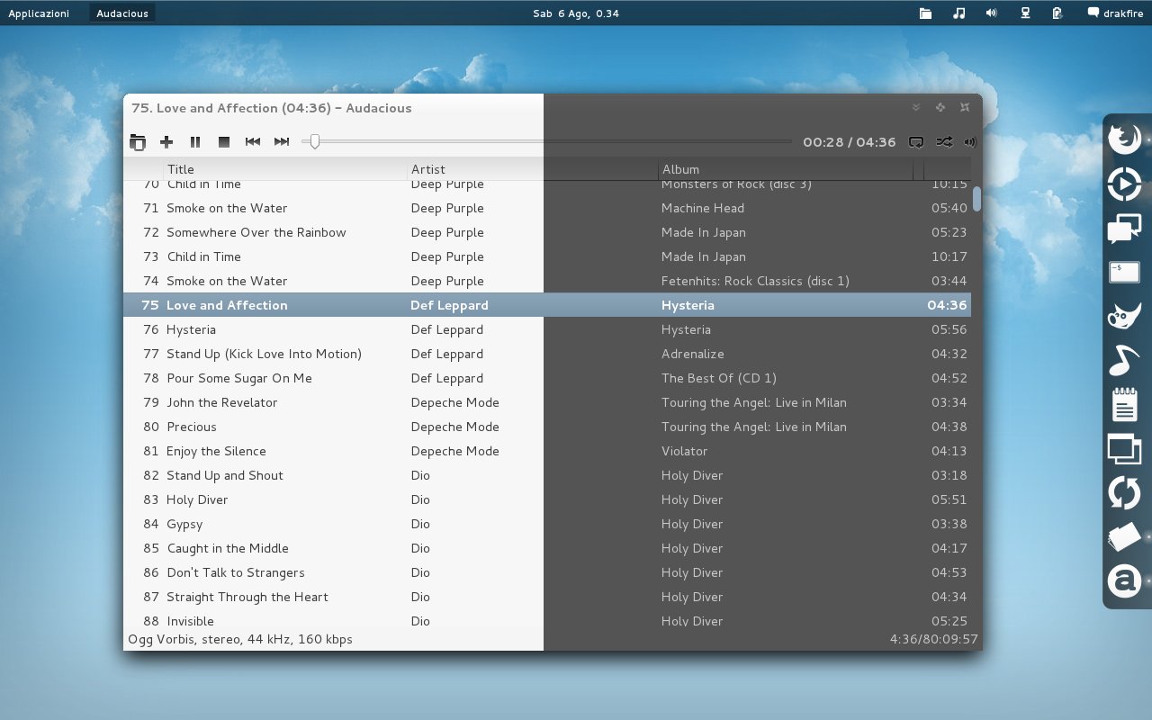This screenshot has width=1152, height=720.
Task: Open the network indicator in top panel
Action: tap(1024, 13)
